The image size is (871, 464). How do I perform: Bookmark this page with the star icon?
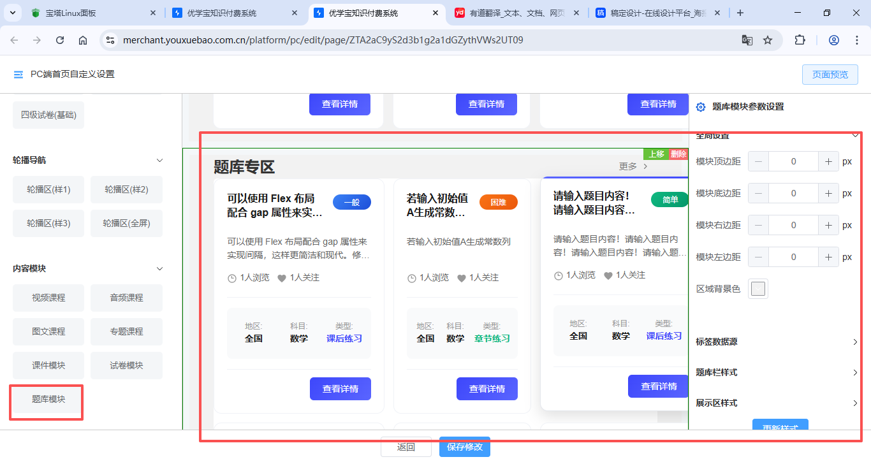click(x=768, y=40)
